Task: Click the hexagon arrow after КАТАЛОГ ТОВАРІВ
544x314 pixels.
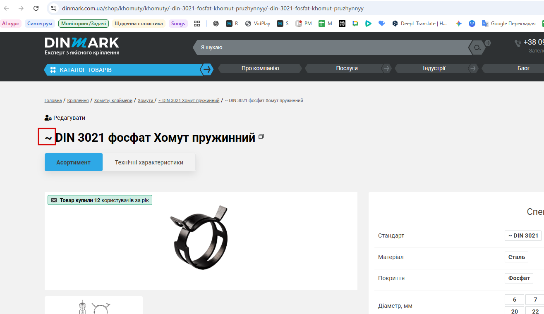Action: [207, 69]
